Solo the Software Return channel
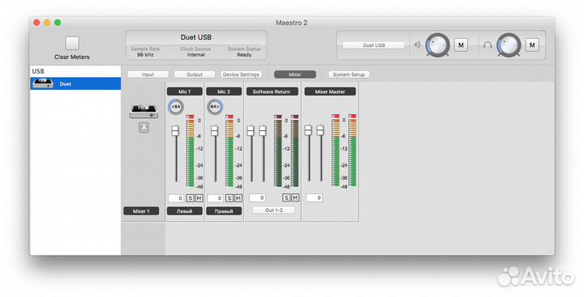Image resolution: width=584 pixels, height=297 pixels. click(x=286, y=197)
